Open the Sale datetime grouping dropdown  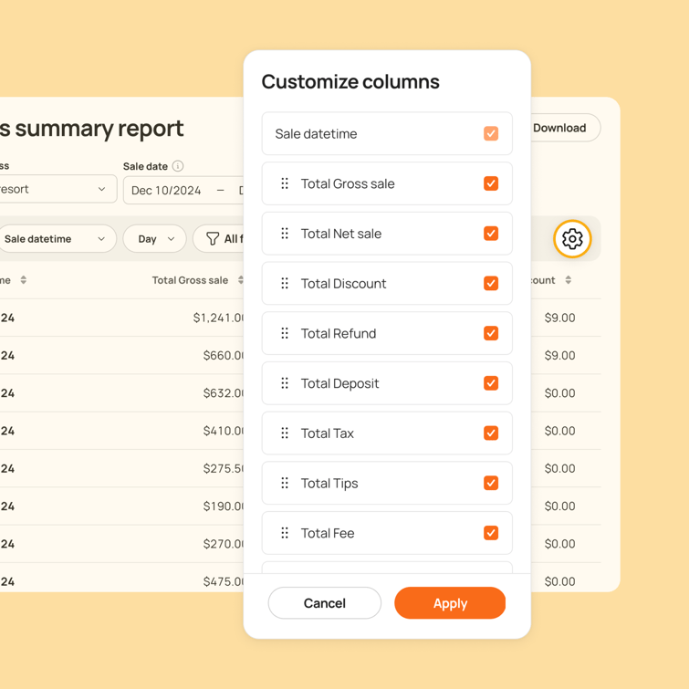(57, 238)
